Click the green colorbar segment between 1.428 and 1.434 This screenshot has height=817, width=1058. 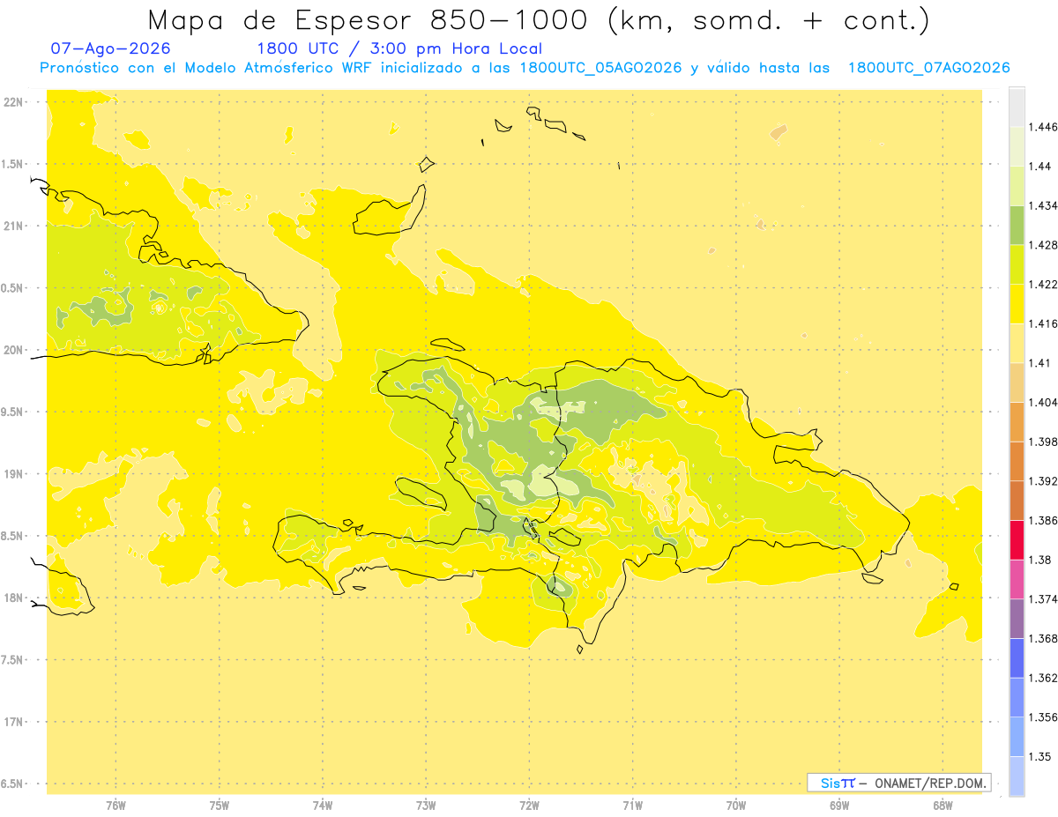coord(1017,226)
